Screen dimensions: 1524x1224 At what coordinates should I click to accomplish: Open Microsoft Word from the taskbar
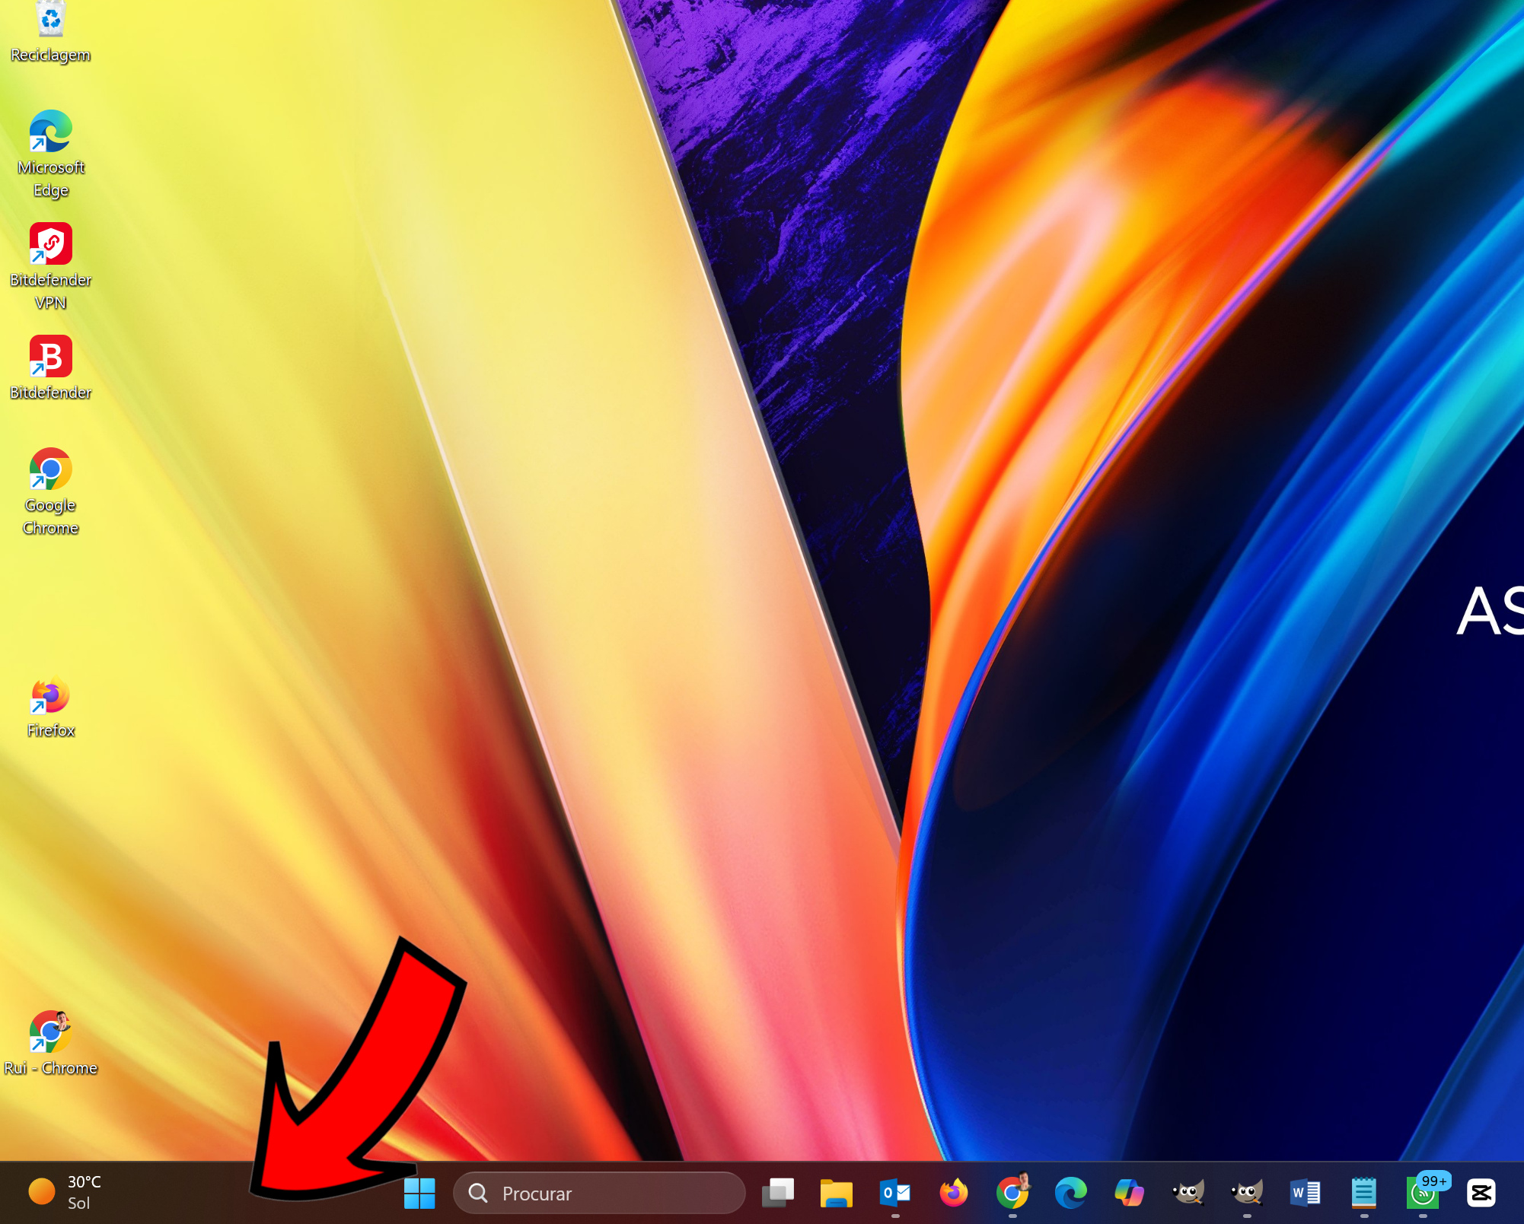1306,1193
